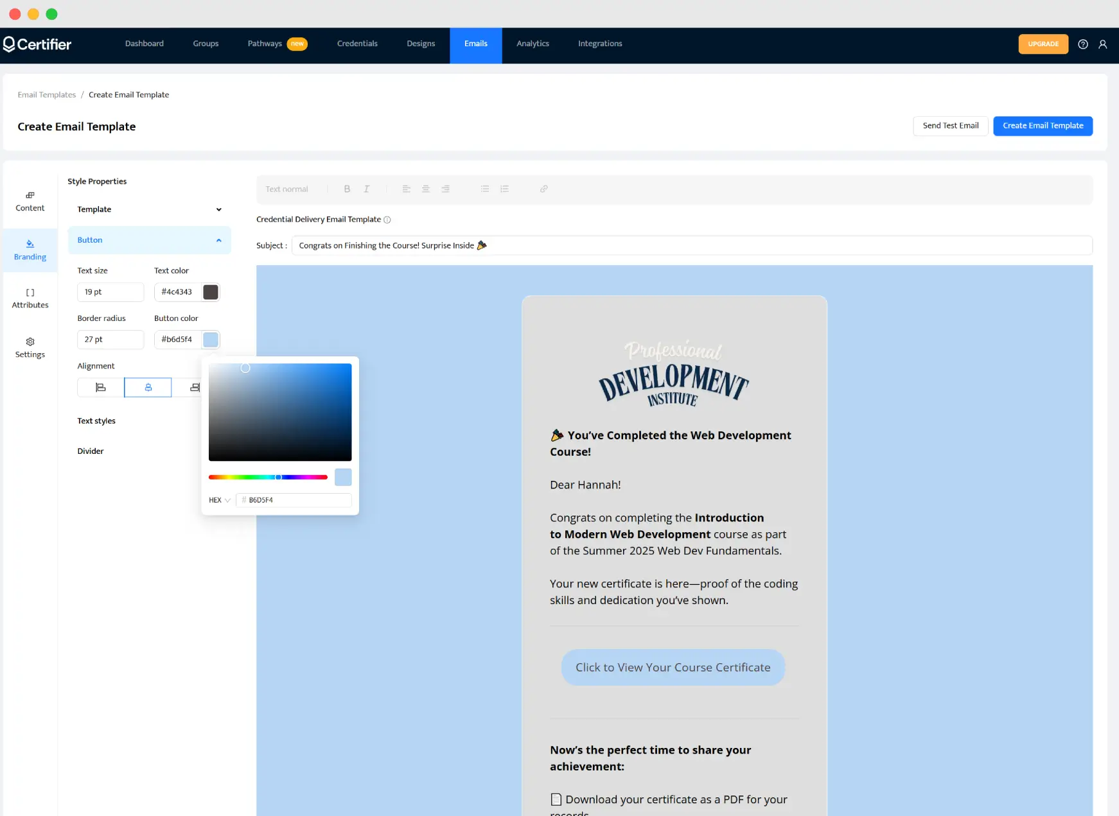Open the Attributes sidebar section
The height and width of the screenshot is (816, 1119).
(30, 299)
